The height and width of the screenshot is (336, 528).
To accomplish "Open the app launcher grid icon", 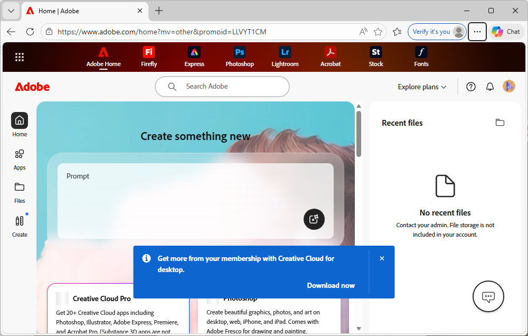I will click(x=20, y=57).
